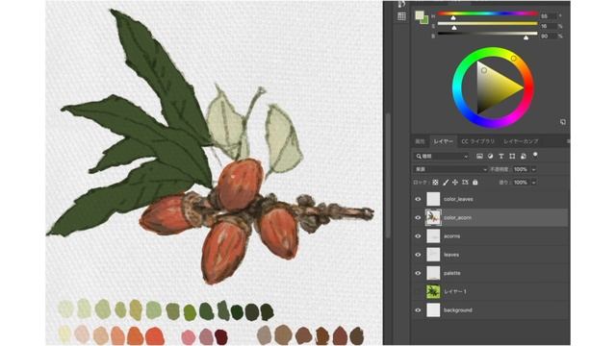Filter layers by shape layer type
Viewport: 616px width, 346px height.
(512, 156)
